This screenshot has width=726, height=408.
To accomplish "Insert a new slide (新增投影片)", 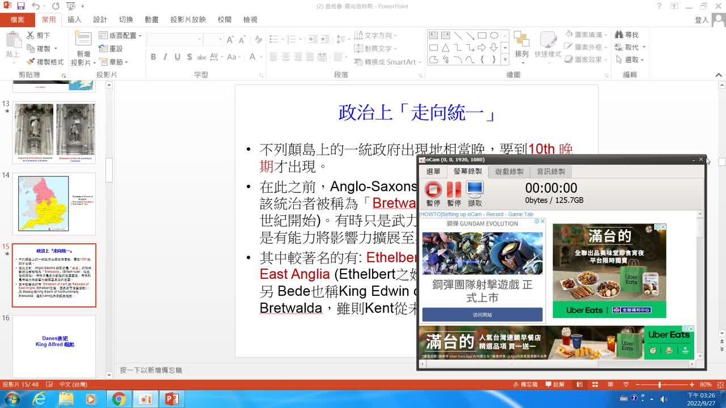I will pos(83,49).
